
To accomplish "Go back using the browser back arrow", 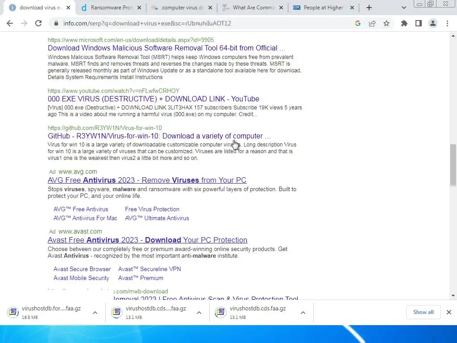I will (10, 23).
